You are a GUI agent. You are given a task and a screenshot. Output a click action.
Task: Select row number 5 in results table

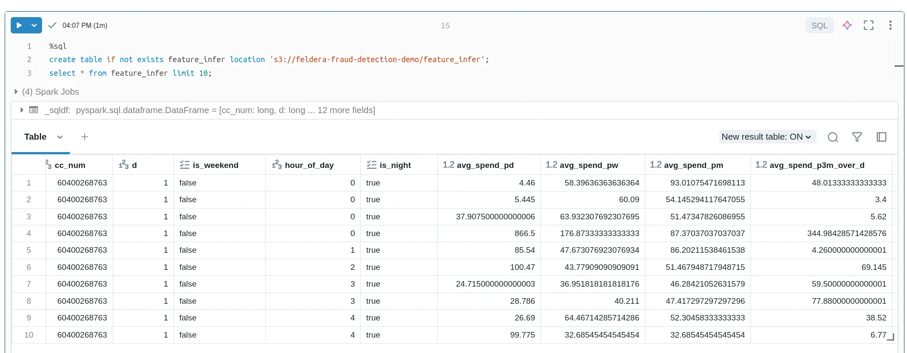point(29,250)
